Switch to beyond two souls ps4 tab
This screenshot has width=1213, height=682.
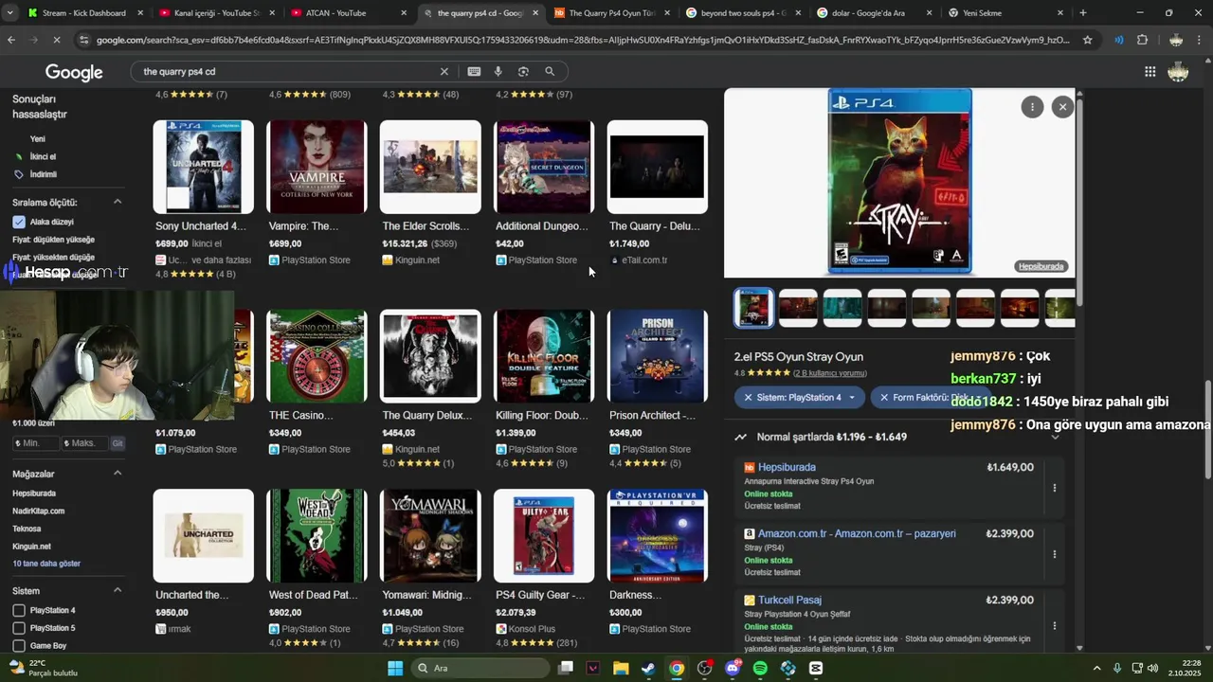pos(742,13)
